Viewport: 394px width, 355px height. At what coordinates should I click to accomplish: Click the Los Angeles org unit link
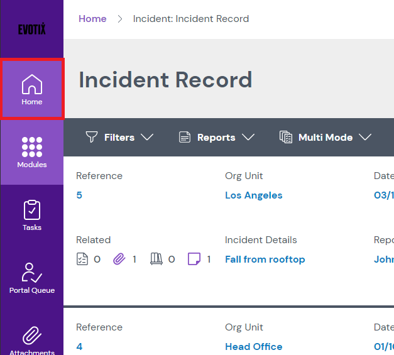[x=254, y=195]
